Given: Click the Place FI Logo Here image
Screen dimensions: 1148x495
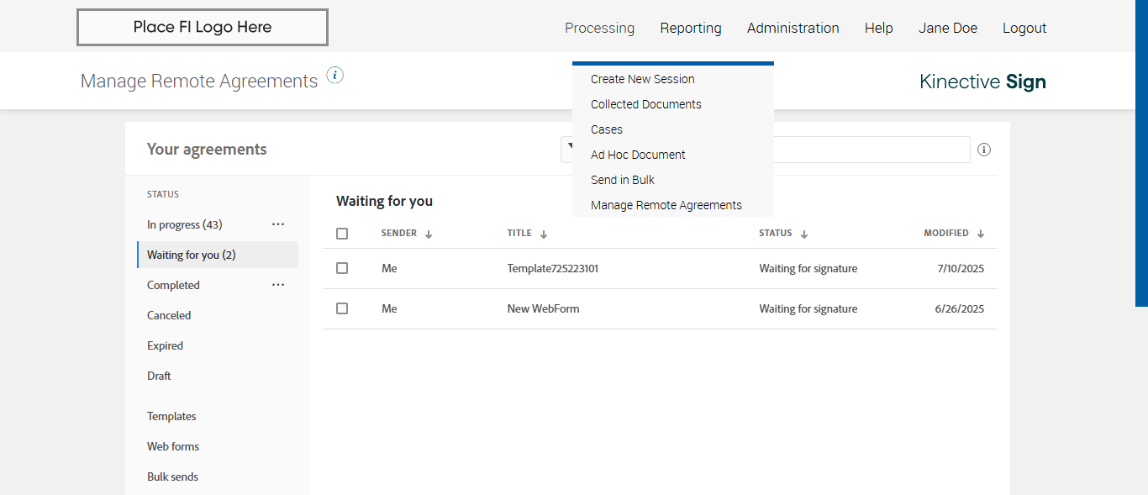Looking at the screenshot, I should 203,28.
